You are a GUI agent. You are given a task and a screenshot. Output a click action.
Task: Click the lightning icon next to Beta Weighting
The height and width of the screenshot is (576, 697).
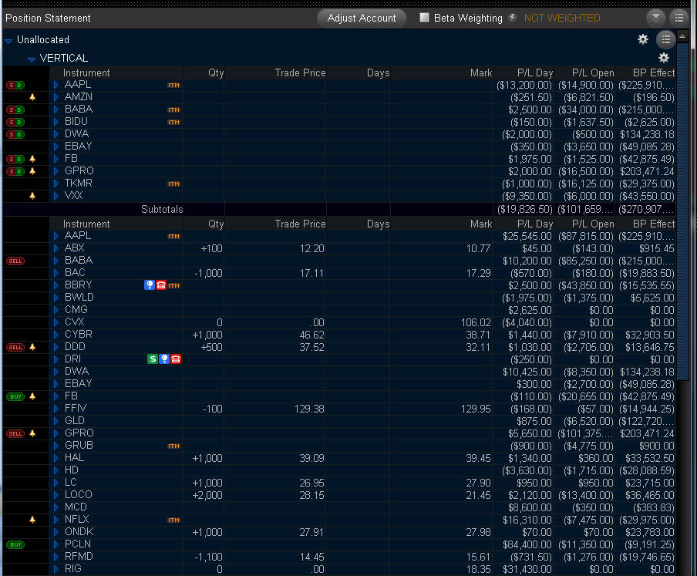pyautogui.click(x=512, y=18)
